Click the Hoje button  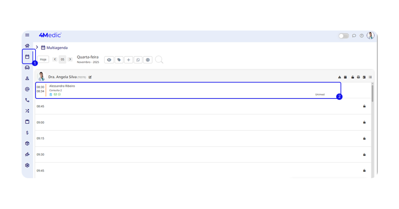point(43,60)
